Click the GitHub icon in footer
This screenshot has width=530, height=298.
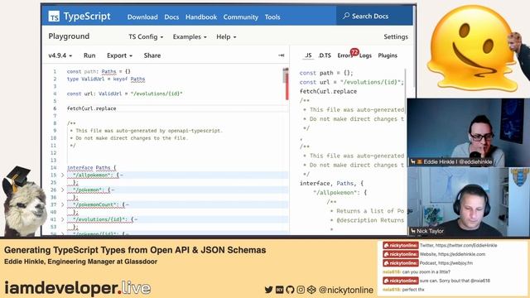(x=290, y=290)
